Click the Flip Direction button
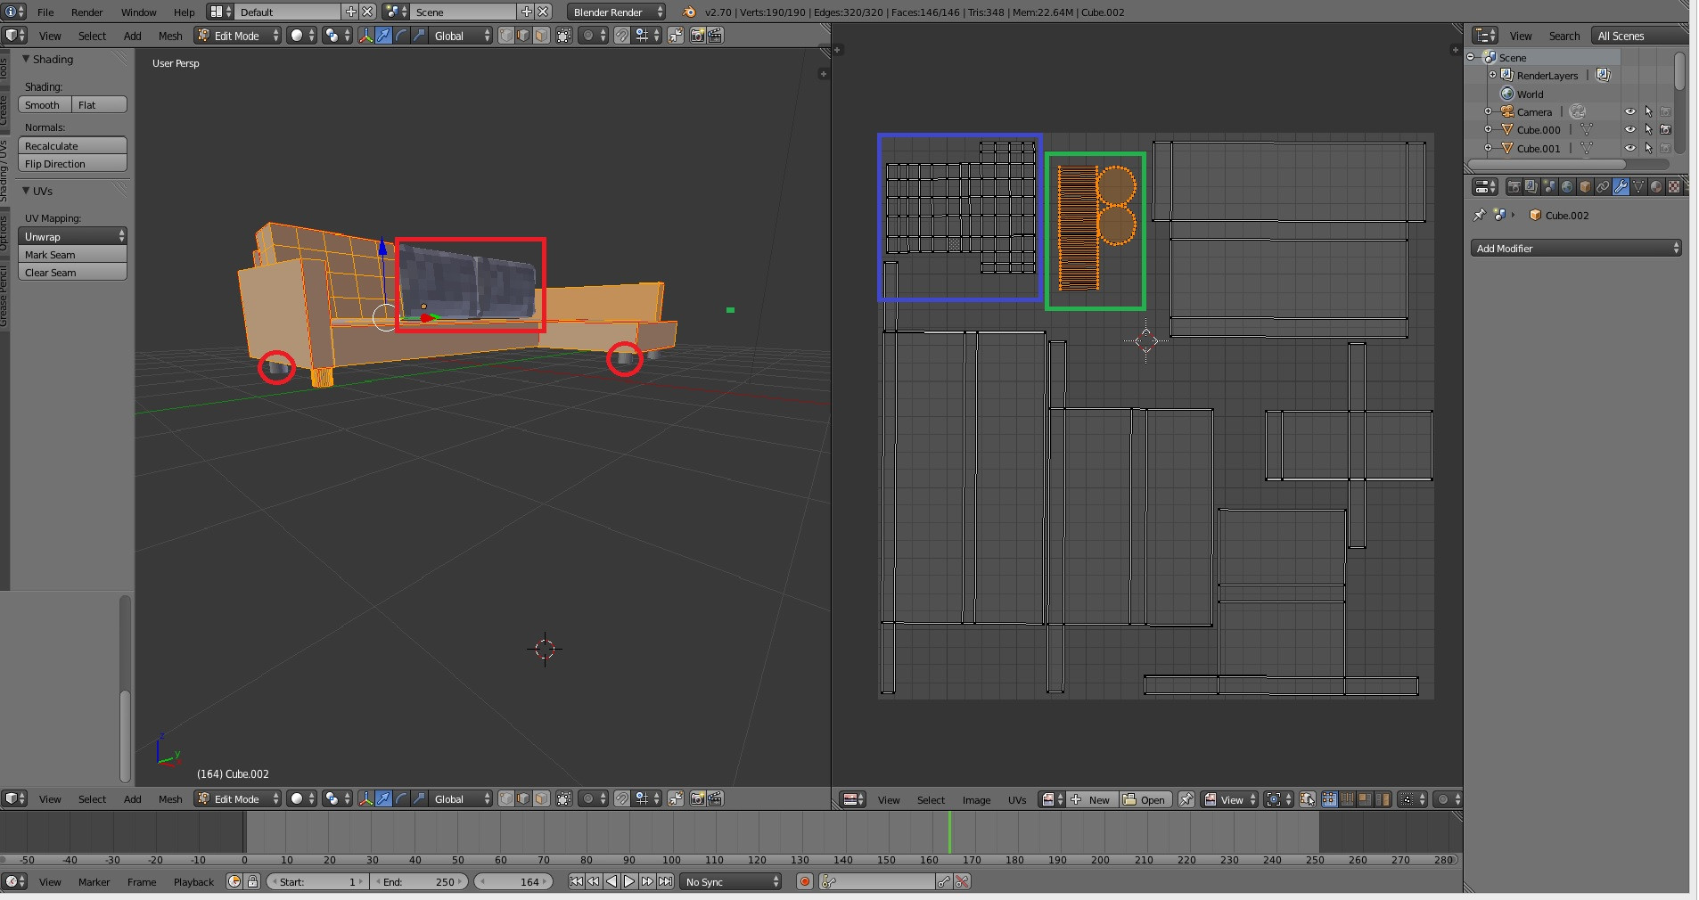1699x900 pixels. [x=72, y=163]
